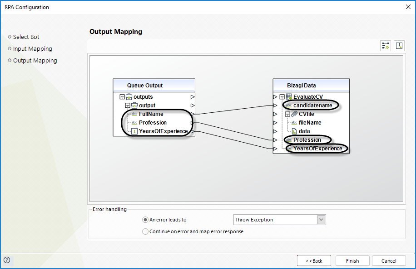Collapse the outputs tree node
The height and width of the screenshot is (269, 416).
(122, 97)
